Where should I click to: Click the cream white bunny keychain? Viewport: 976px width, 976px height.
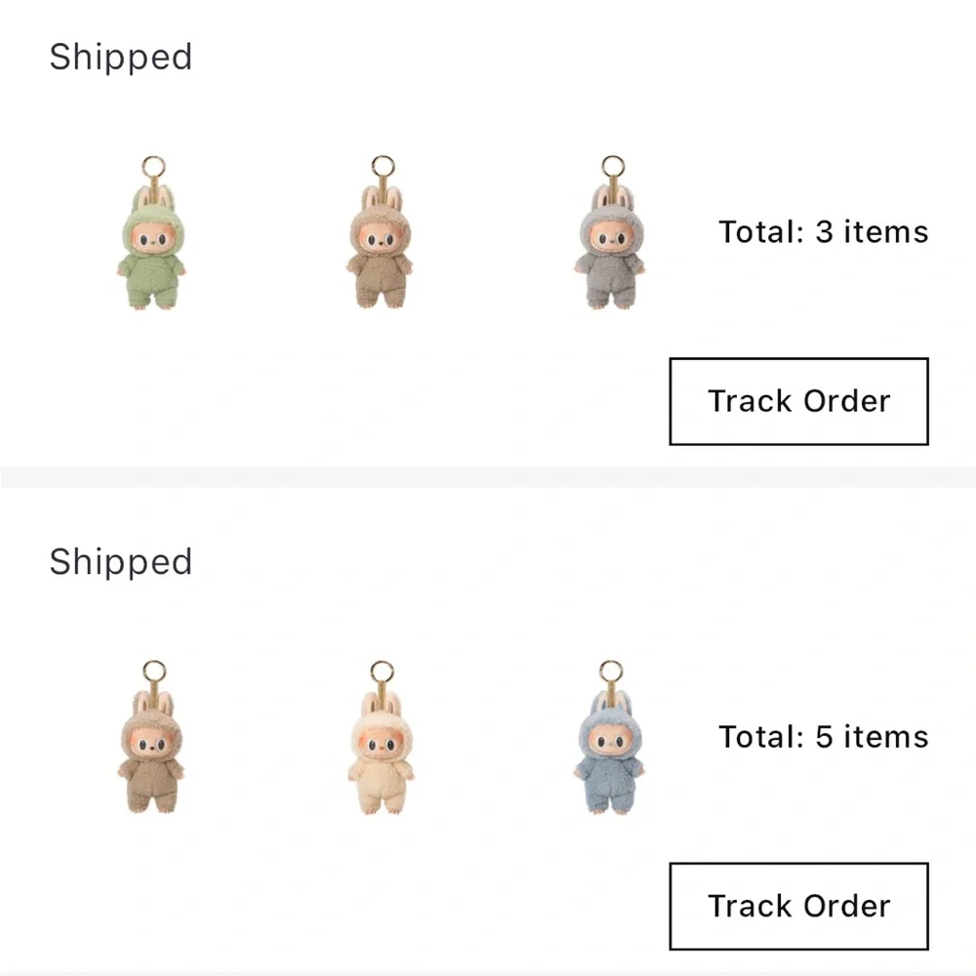tap(381, 756)
